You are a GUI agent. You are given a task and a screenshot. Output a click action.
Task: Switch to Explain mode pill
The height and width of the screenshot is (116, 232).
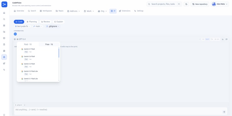[59, 22]
